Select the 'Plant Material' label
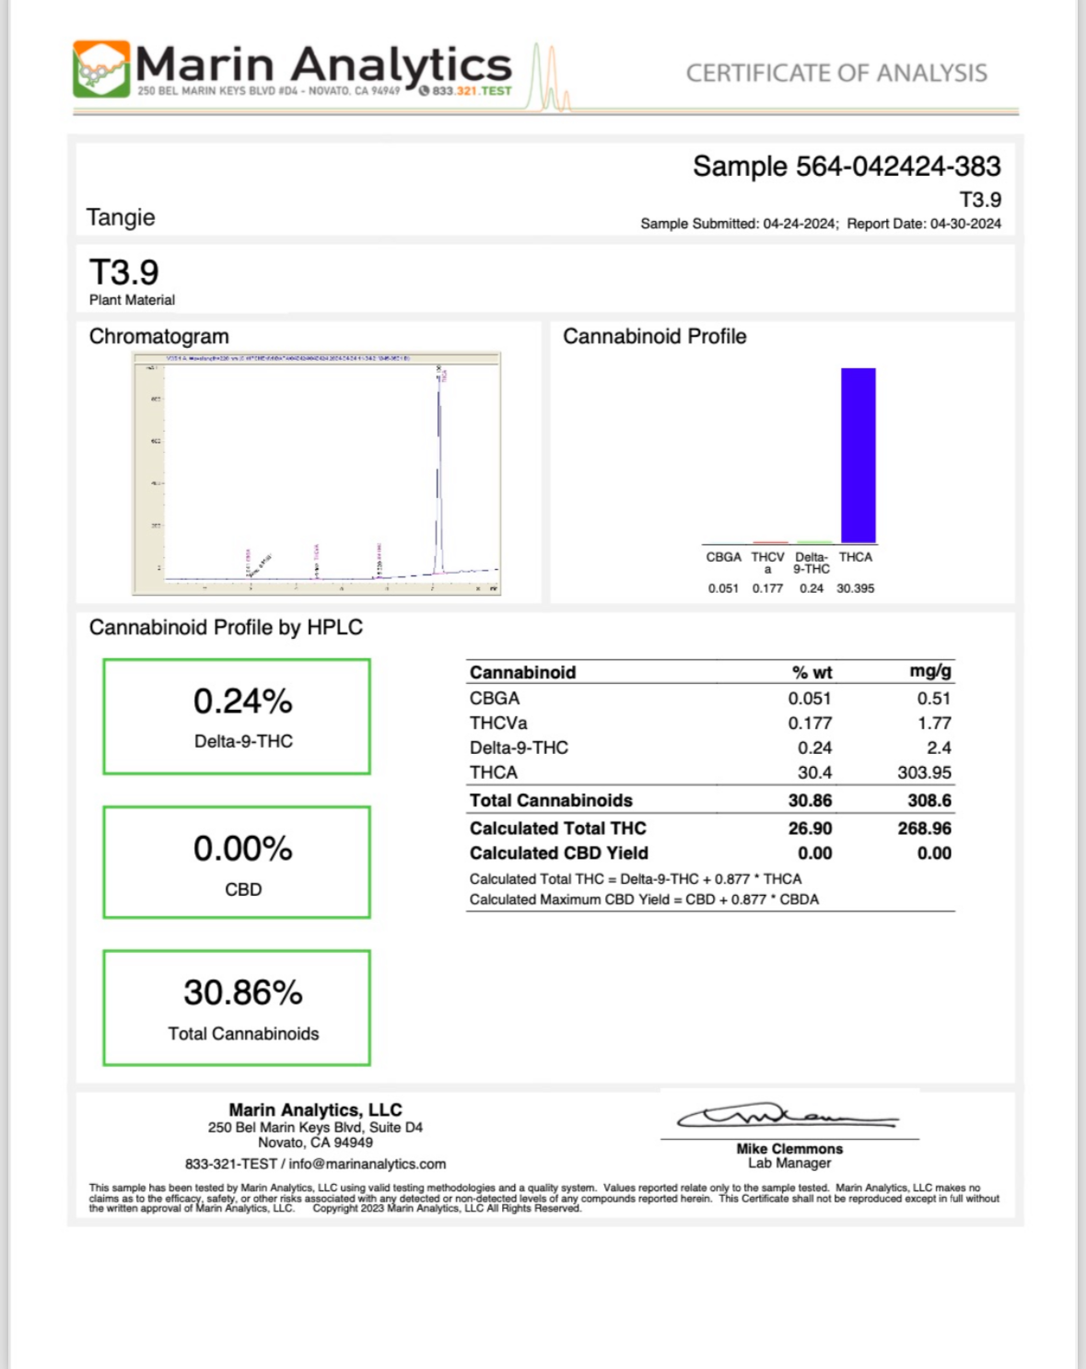 tap(132, 300)
